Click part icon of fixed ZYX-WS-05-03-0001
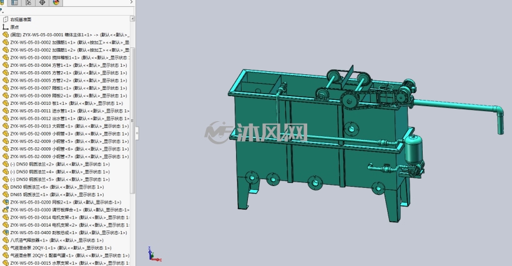512x266 pixels. coord(6,34)
